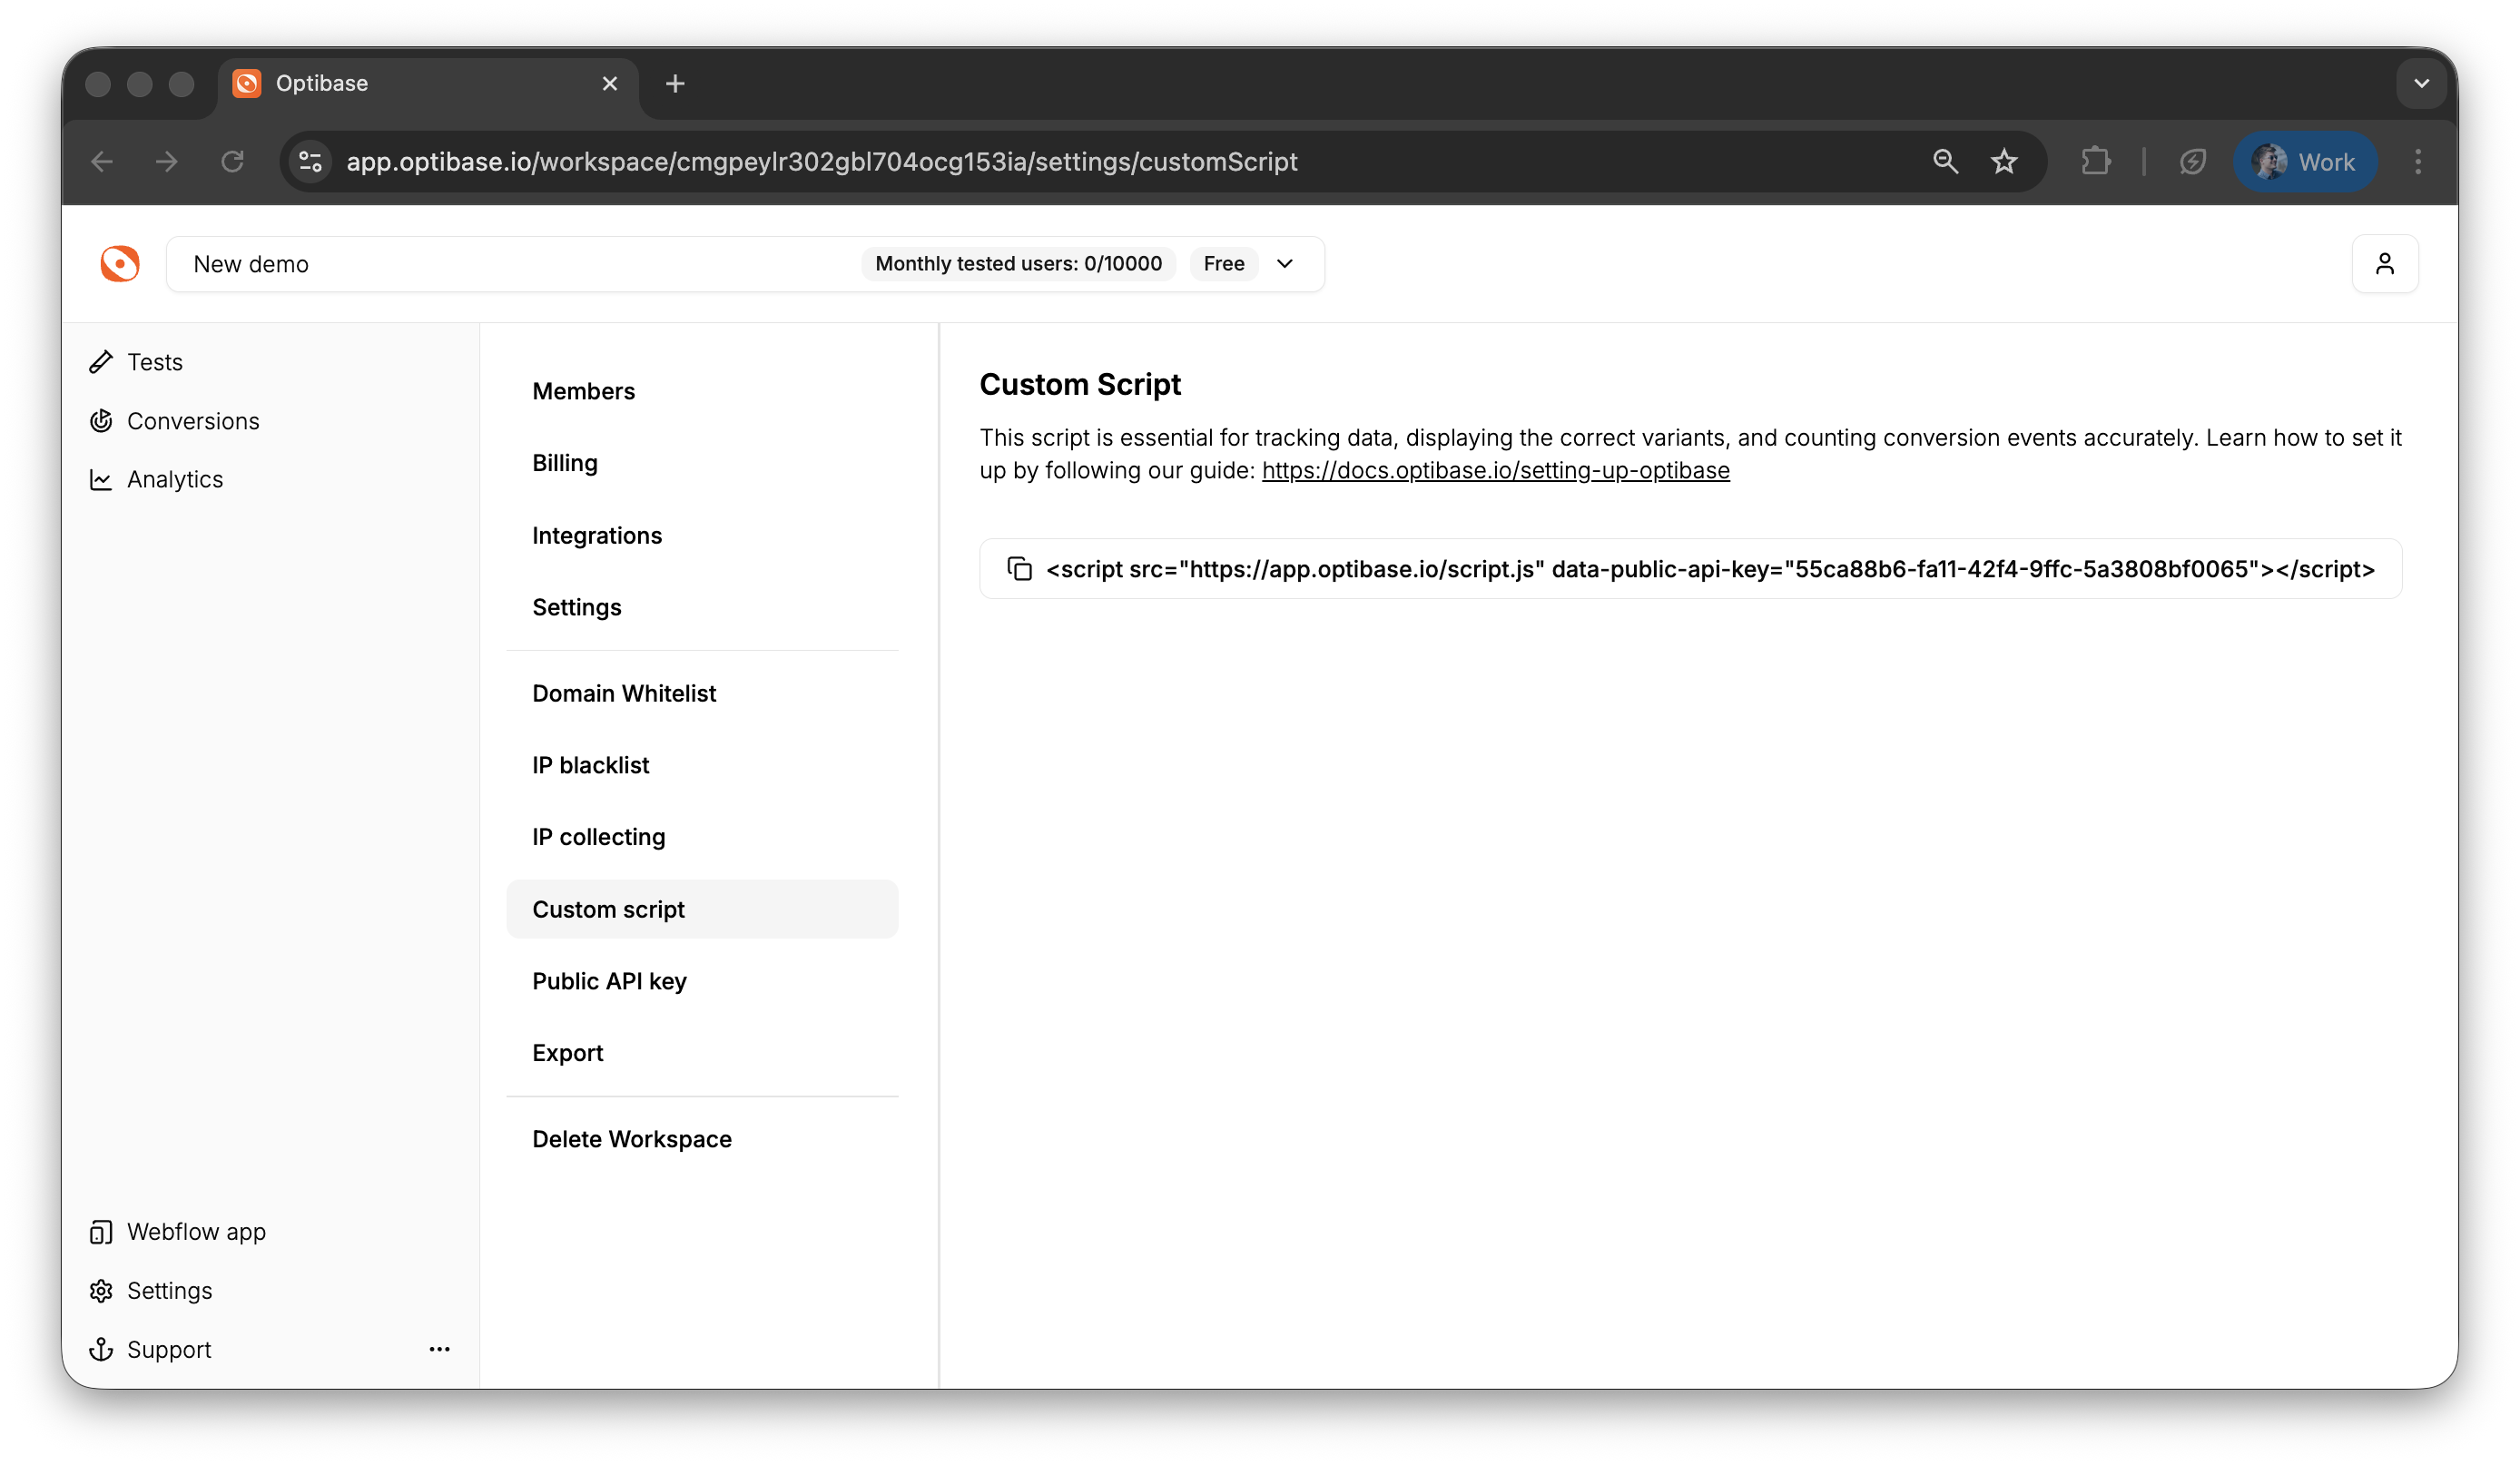Click the browser address bar URL

coord(821,162)
